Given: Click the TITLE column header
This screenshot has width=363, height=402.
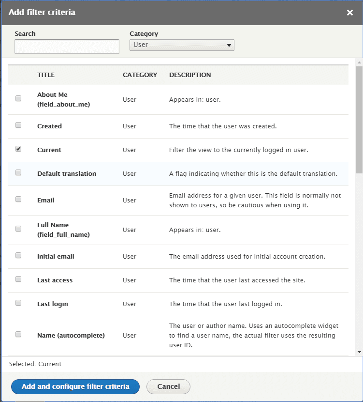Looking at the screenshot, I should point(46,75).
